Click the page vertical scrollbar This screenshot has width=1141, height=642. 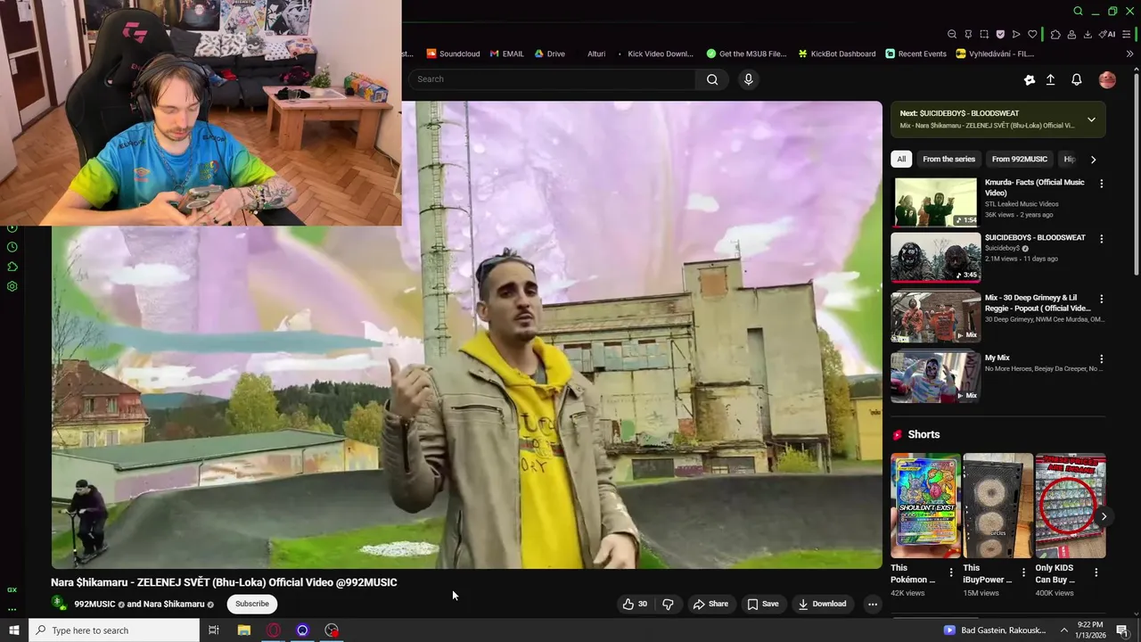[x=1136, y=174]
